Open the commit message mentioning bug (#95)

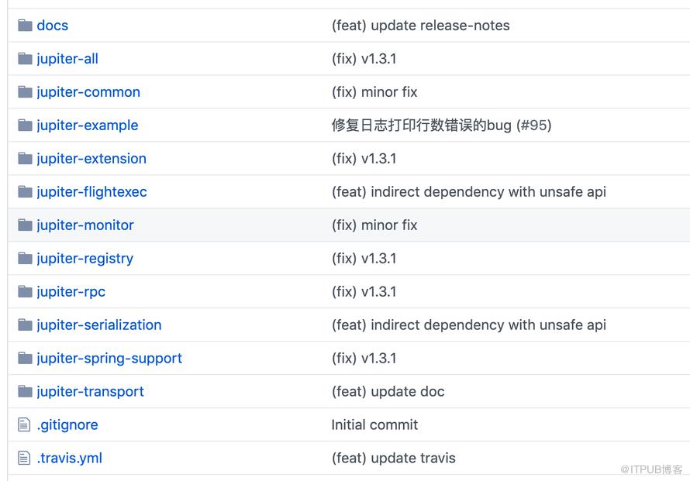tap(441, 125)
